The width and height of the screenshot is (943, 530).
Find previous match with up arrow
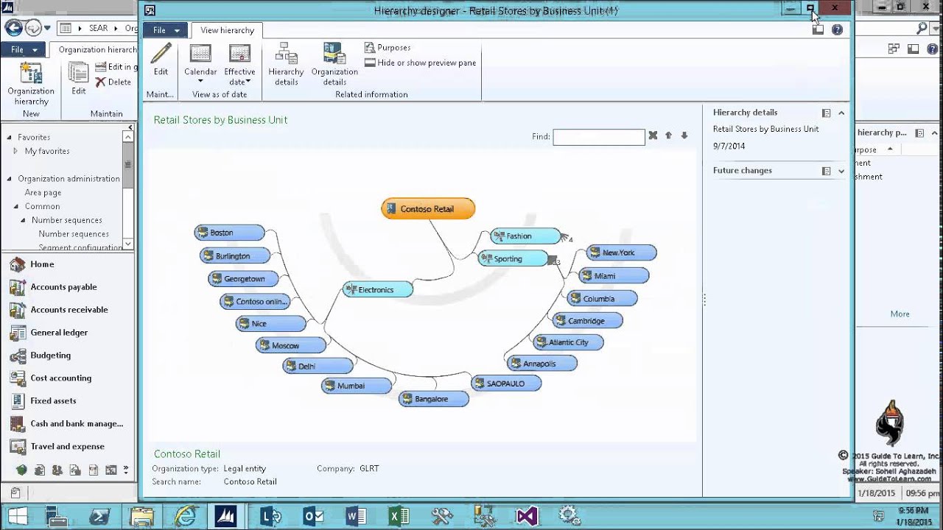(668, 135)
